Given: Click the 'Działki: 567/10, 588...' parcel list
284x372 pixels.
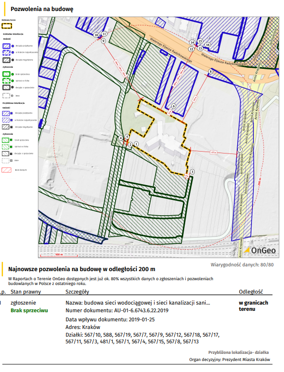Looking at the screenshot, I should [x=143, y=339].
